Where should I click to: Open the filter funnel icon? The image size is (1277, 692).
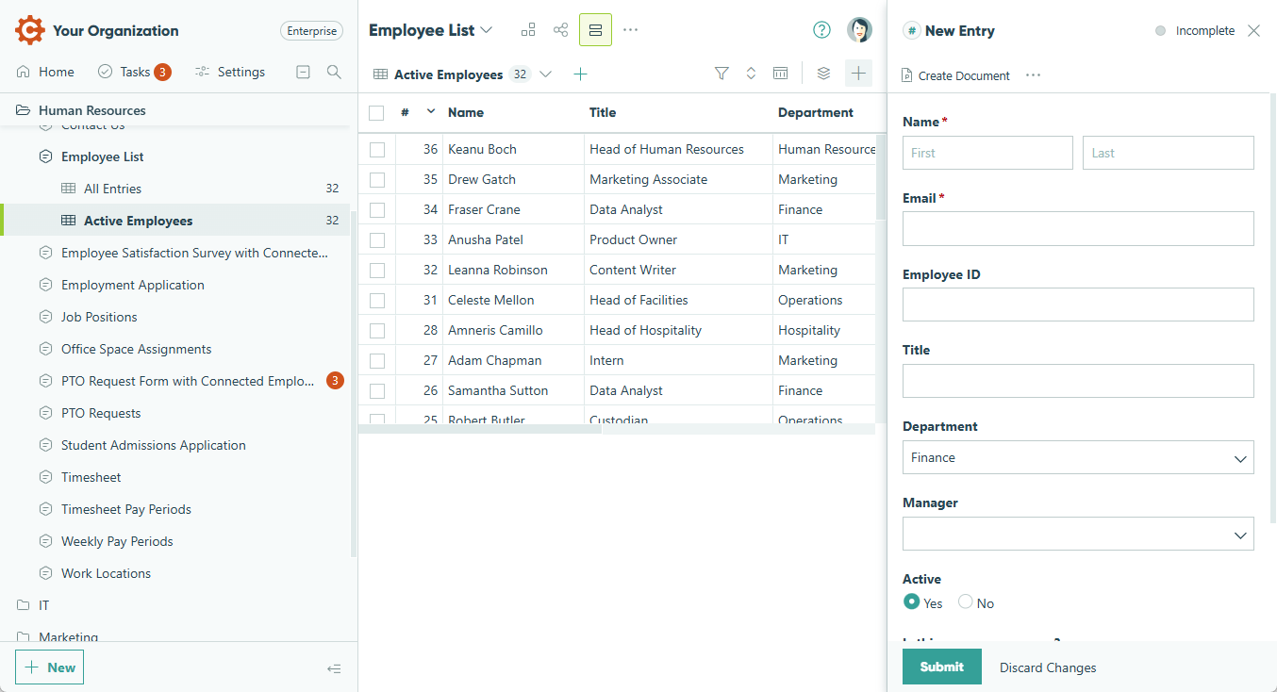[x=721, y=74]
